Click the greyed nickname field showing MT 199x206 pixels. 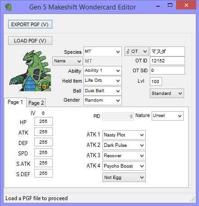pyautogui.click(x=102, y=61)
